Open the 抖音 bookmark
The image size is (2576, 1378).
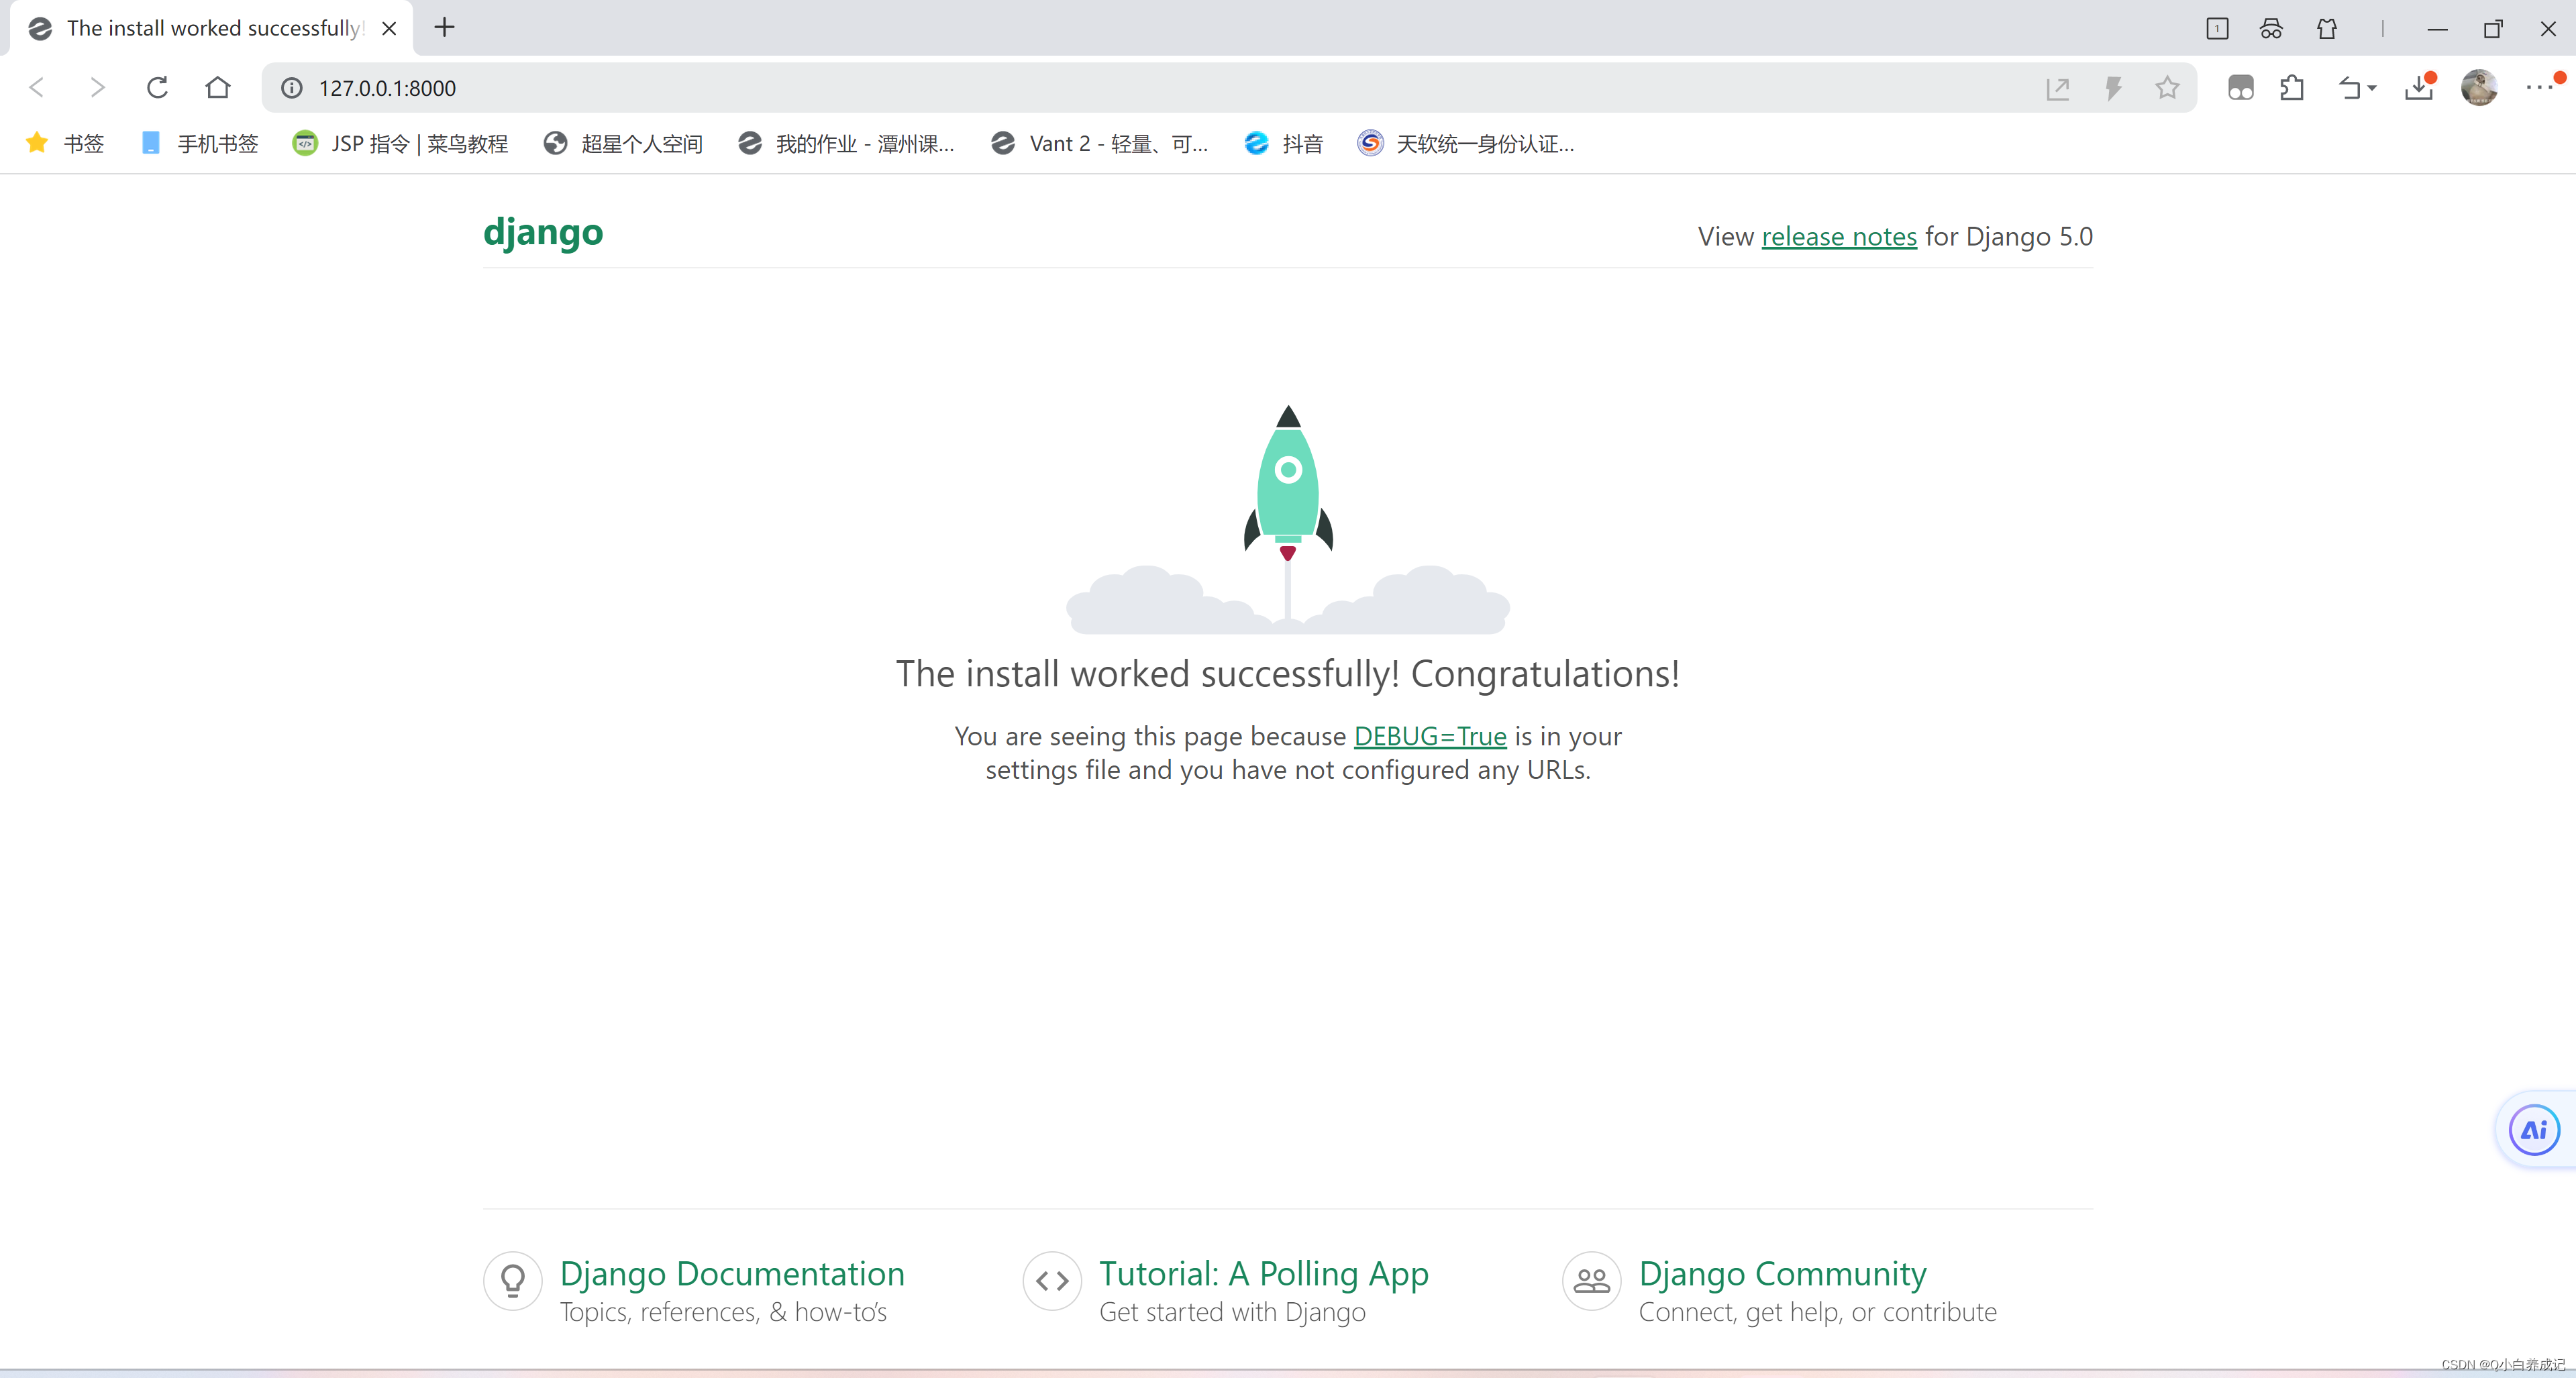pyautogui.click(x=1284, y=144)
